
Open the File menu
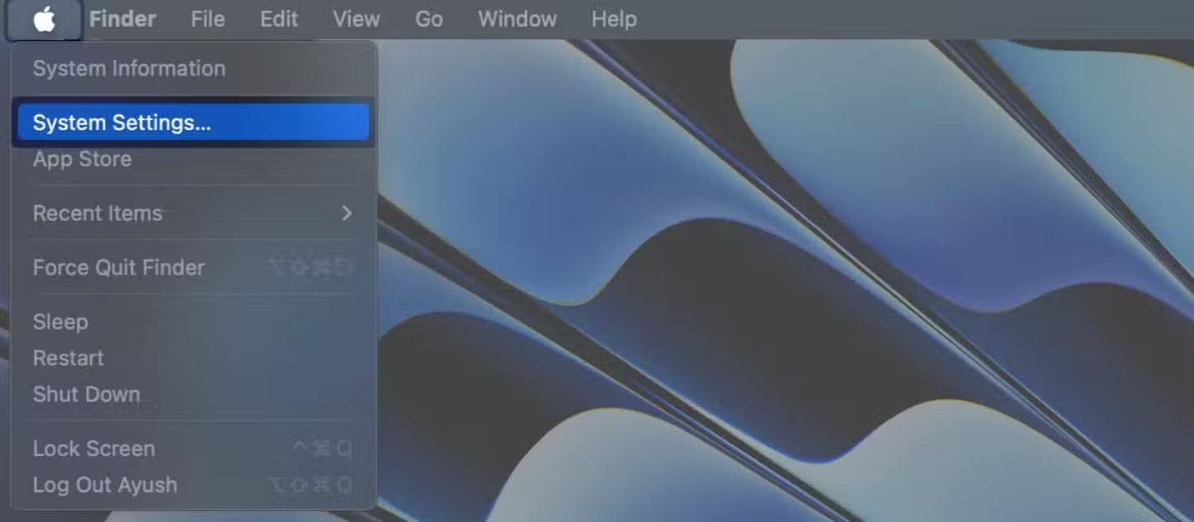tap(207, 18)
